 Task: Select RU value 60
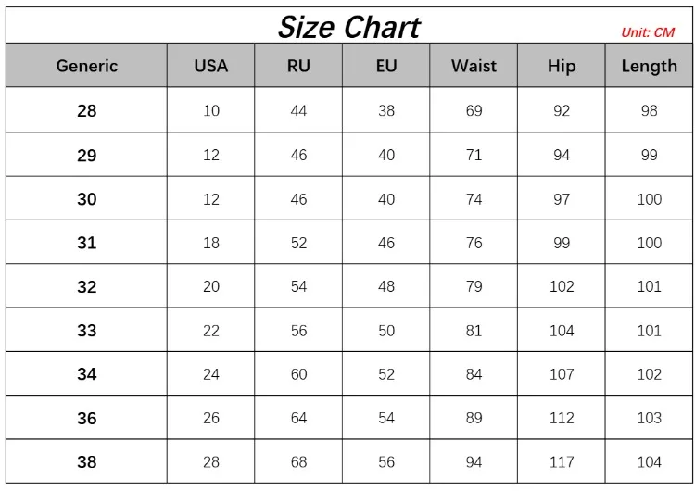[x=298, y=374]
